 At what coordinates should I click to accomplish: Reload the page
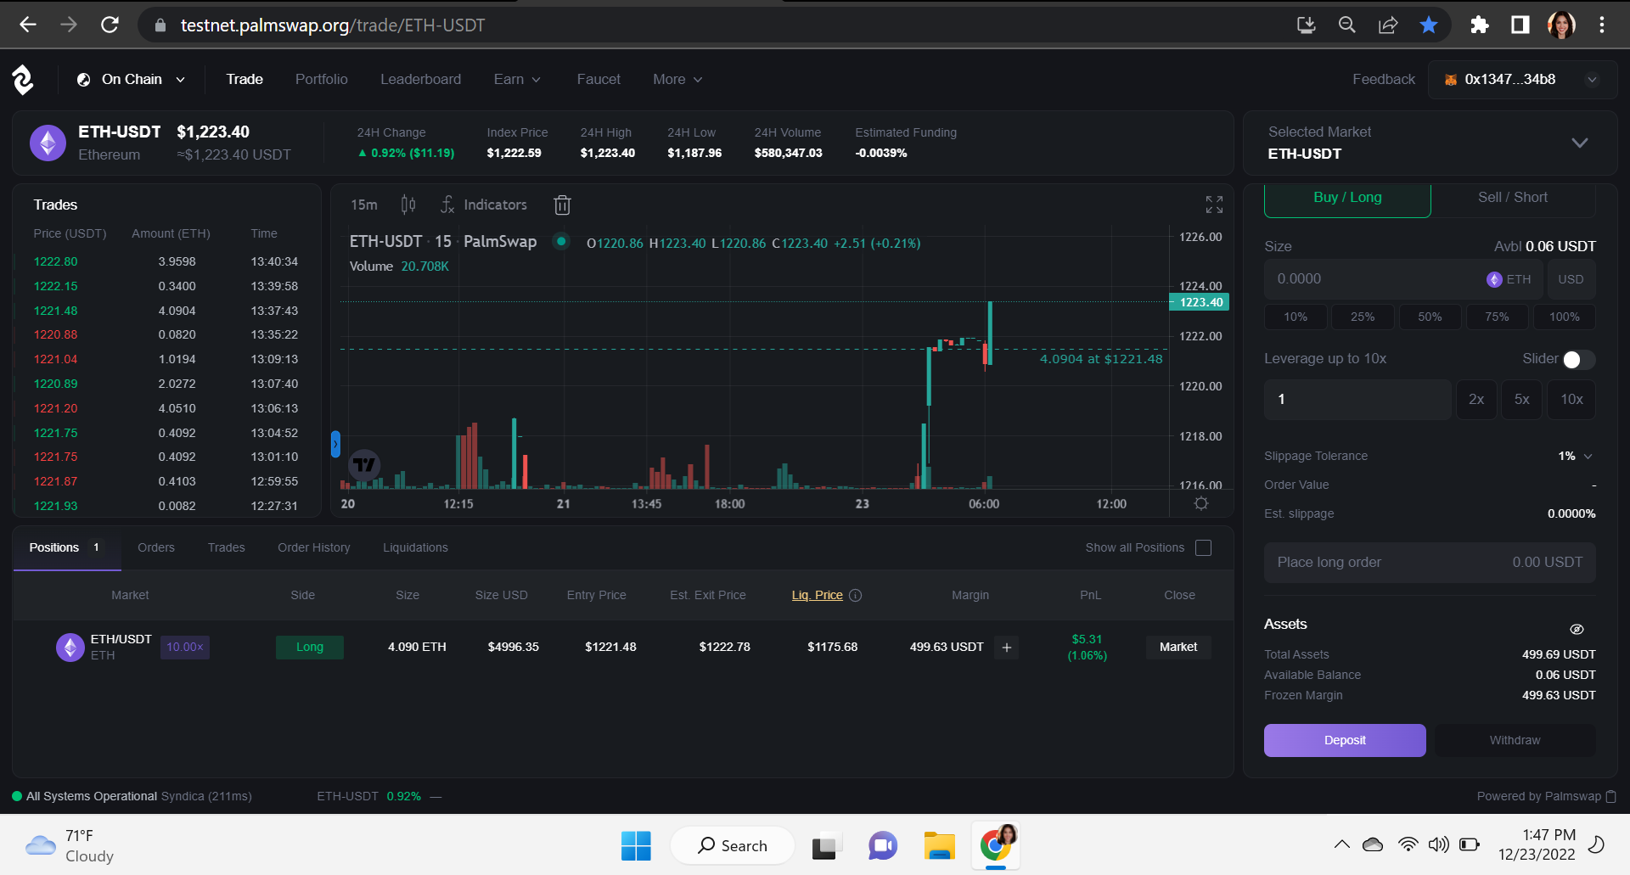(110, 25)
